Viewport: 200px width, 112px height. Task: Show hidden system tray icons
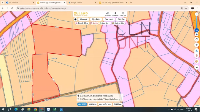[169, 110]
